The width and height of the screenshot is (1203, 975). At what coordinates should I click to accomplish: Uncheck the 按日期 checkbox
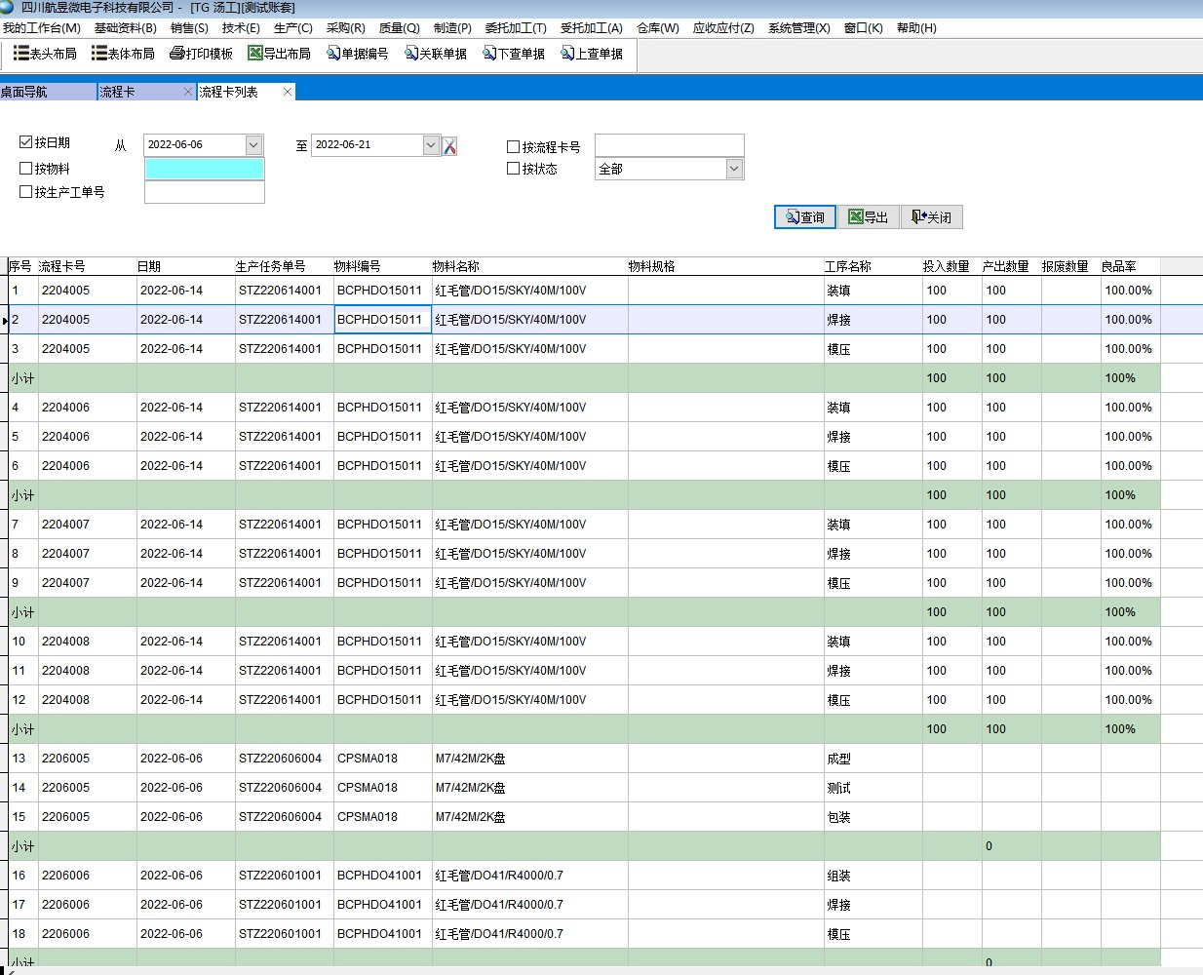coord(26,142)
